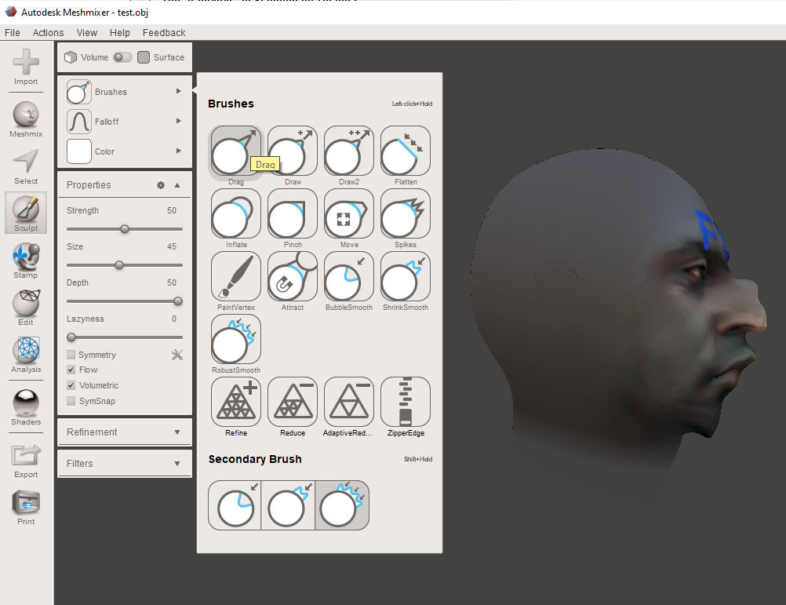This screenshot has height=605, width=786.
Task: Expand the Color flyout arrow
Action: pos(178,151)
